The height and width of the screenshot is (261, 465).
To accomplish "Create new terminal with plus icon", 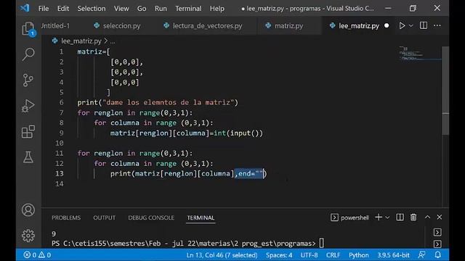I will point(379,217).
